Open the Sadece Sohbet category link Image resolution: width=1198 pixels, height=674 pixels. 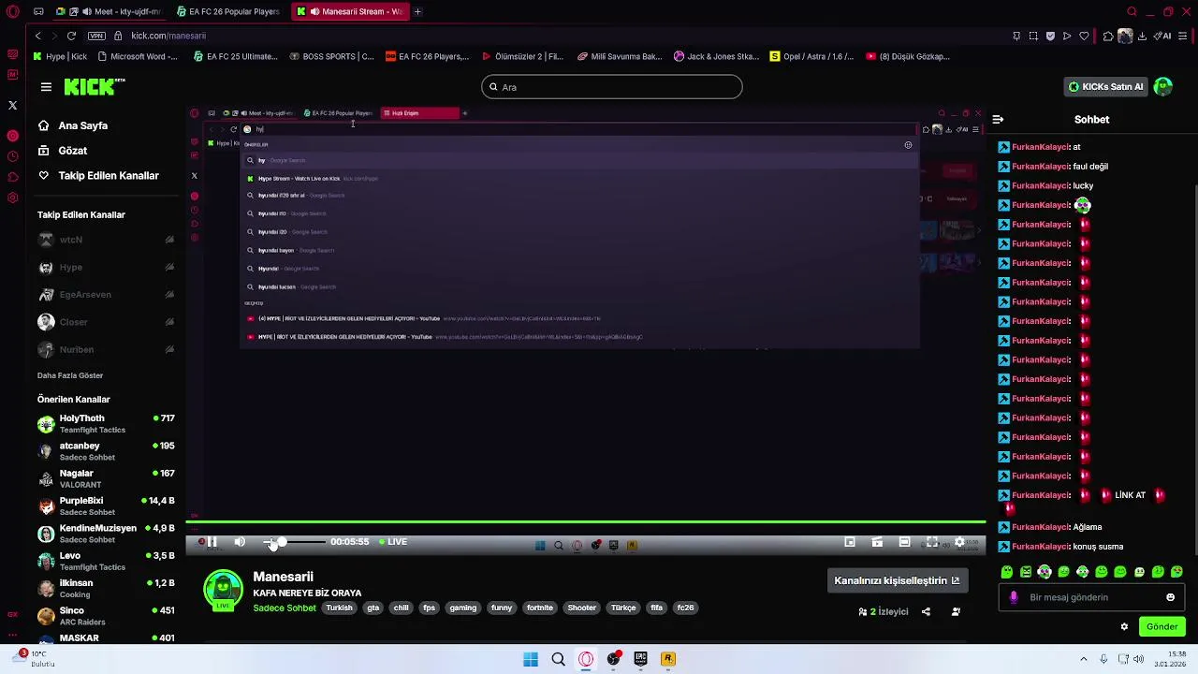tap(285, 608)
